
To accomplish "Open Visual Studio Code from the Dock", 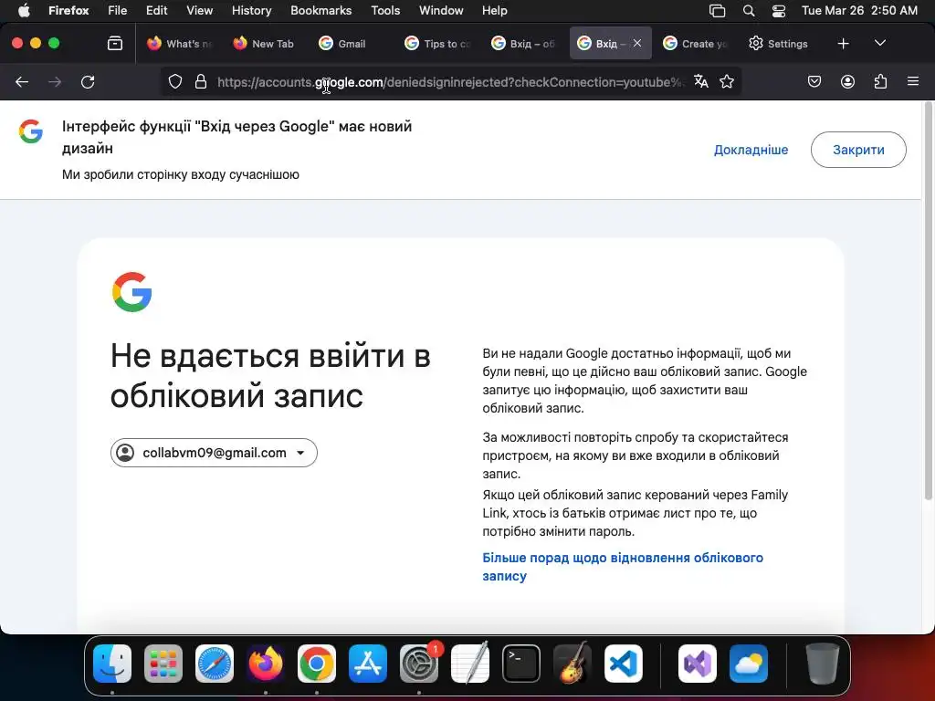I will (x=624, y=664).
